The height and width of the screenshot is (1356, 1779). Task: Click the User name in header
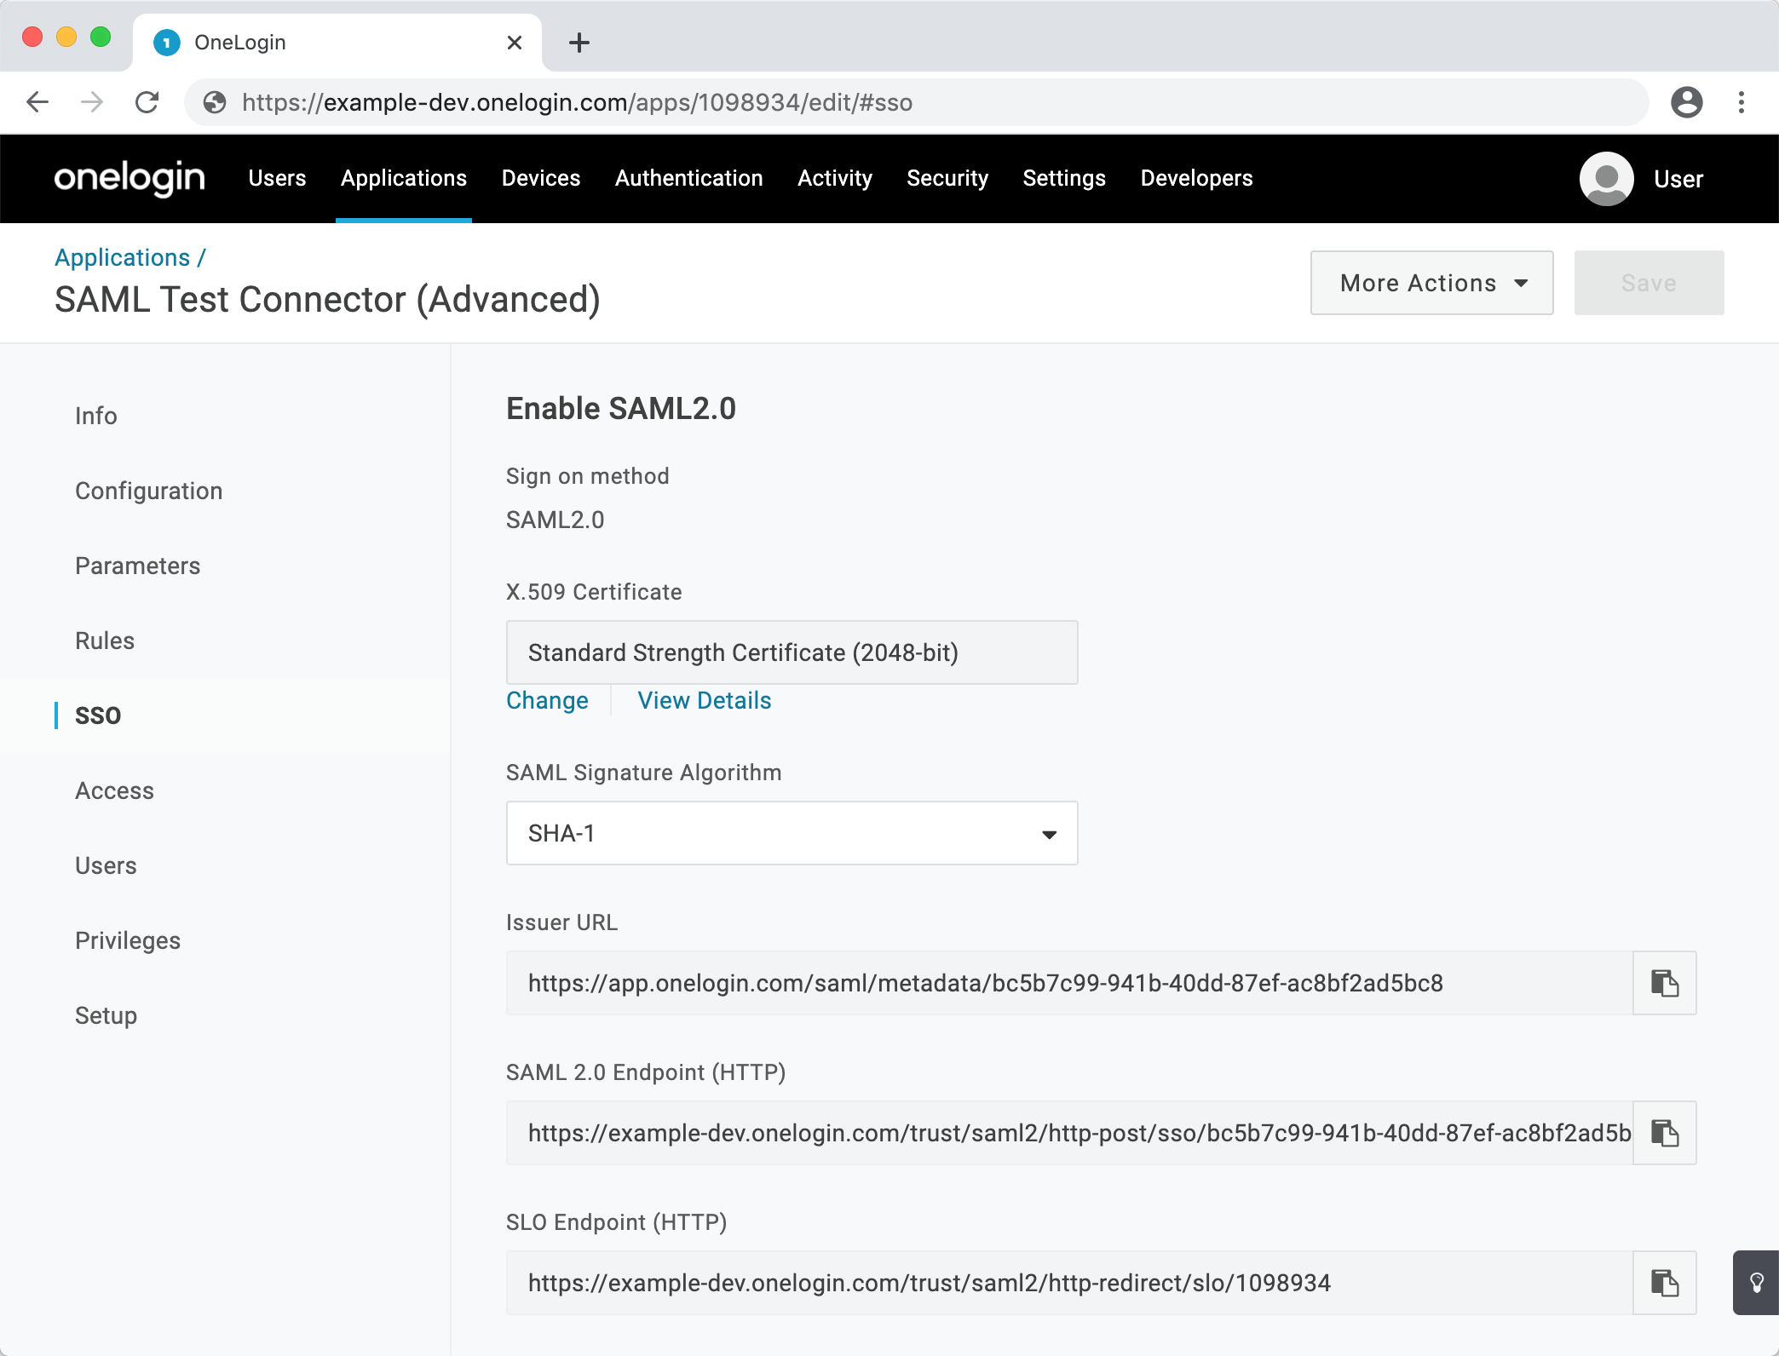coord(1678,179)
